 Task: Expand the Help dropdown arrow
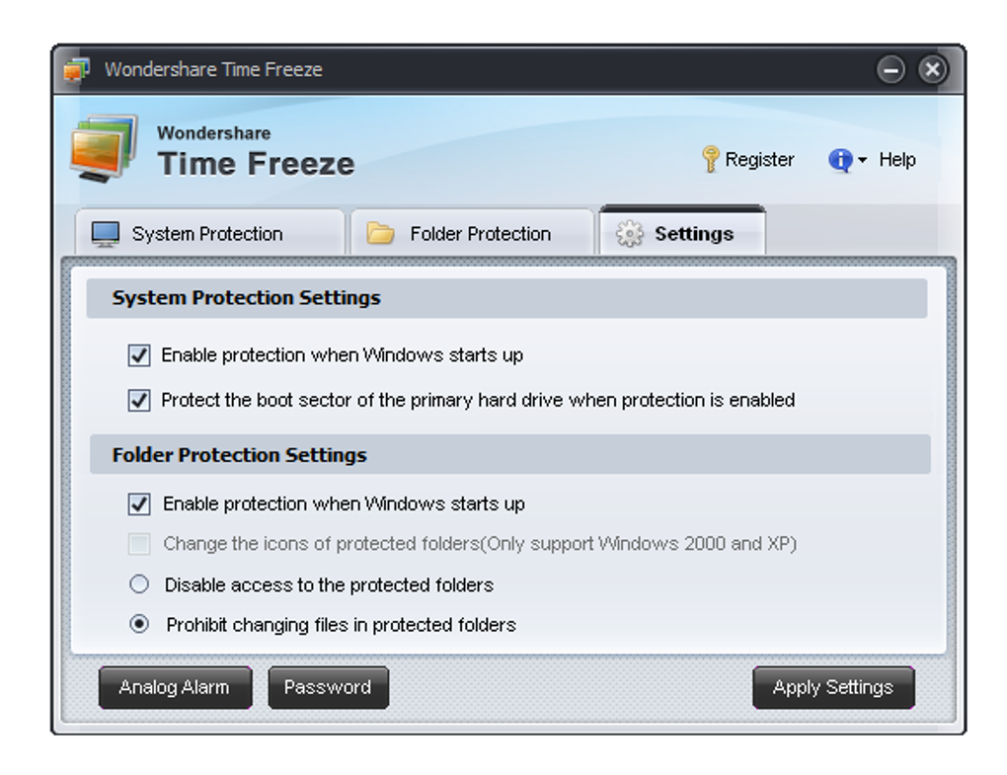[x=862, y=160]
